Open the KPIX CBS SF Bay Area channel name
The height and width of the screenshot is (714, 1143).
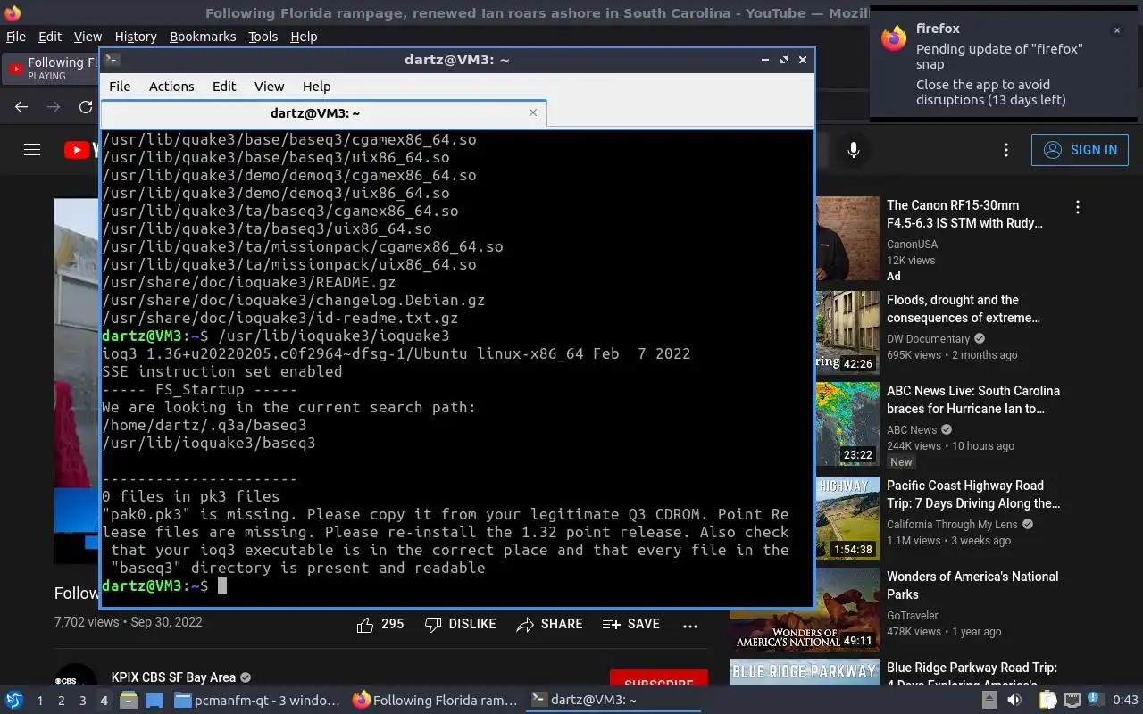[x=174, y=677]
